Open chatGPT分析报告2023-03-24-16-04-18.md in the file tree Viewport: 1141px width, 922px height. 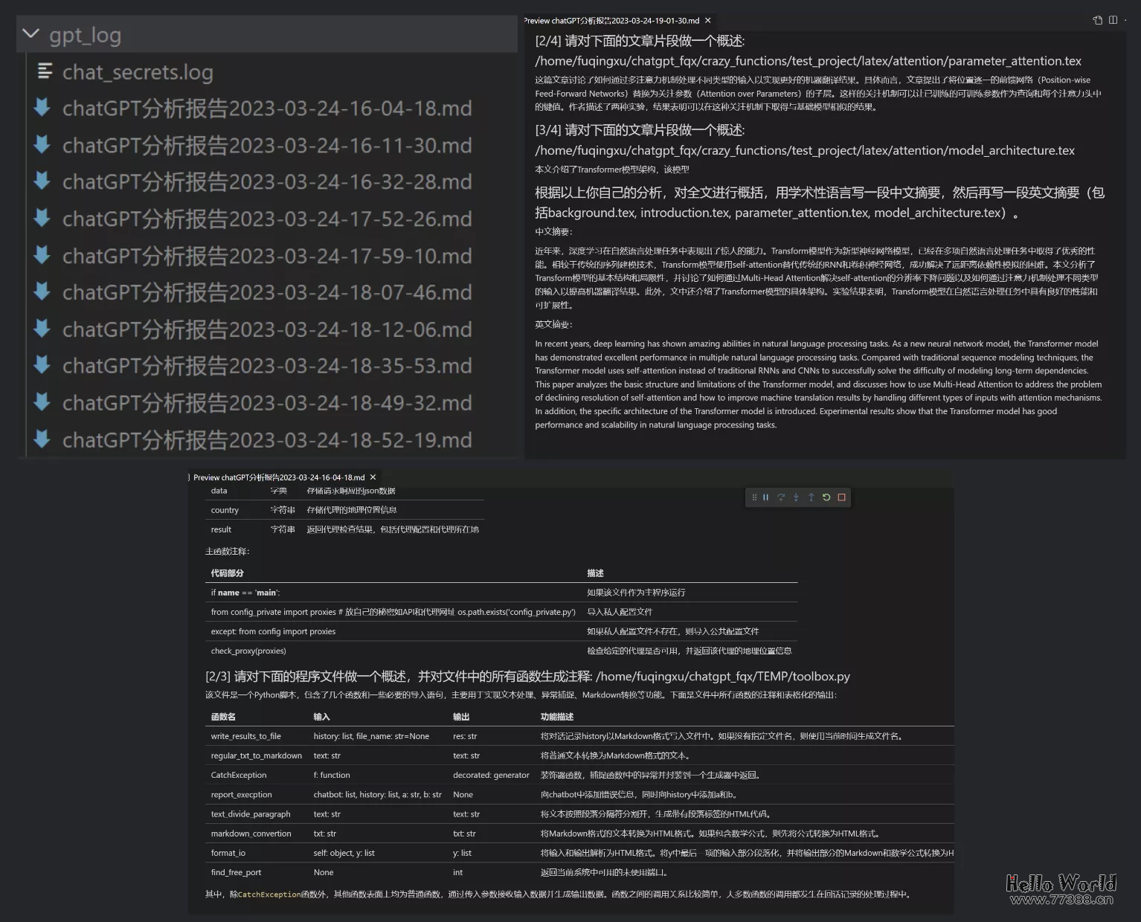pyautogui.click(x=267, y=109)
